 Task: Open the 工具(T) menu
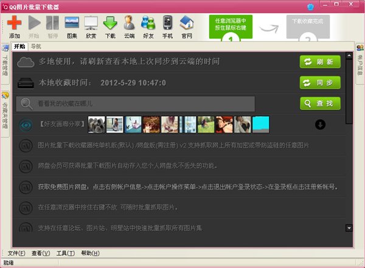[66, 253]
